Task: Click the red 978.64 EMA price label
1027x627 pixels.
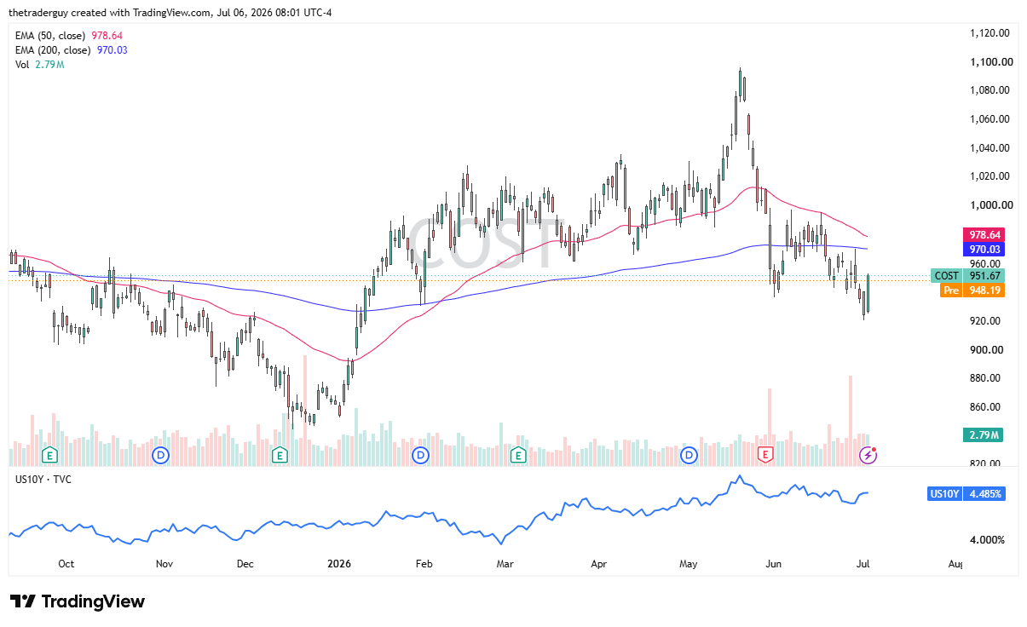Action: [984, 234]
